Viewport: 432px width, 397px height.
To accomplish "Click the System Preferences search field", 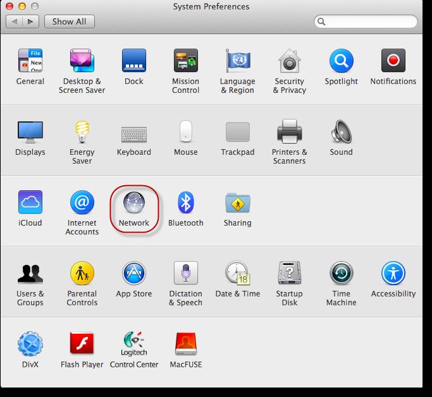I will coord(366,21).
